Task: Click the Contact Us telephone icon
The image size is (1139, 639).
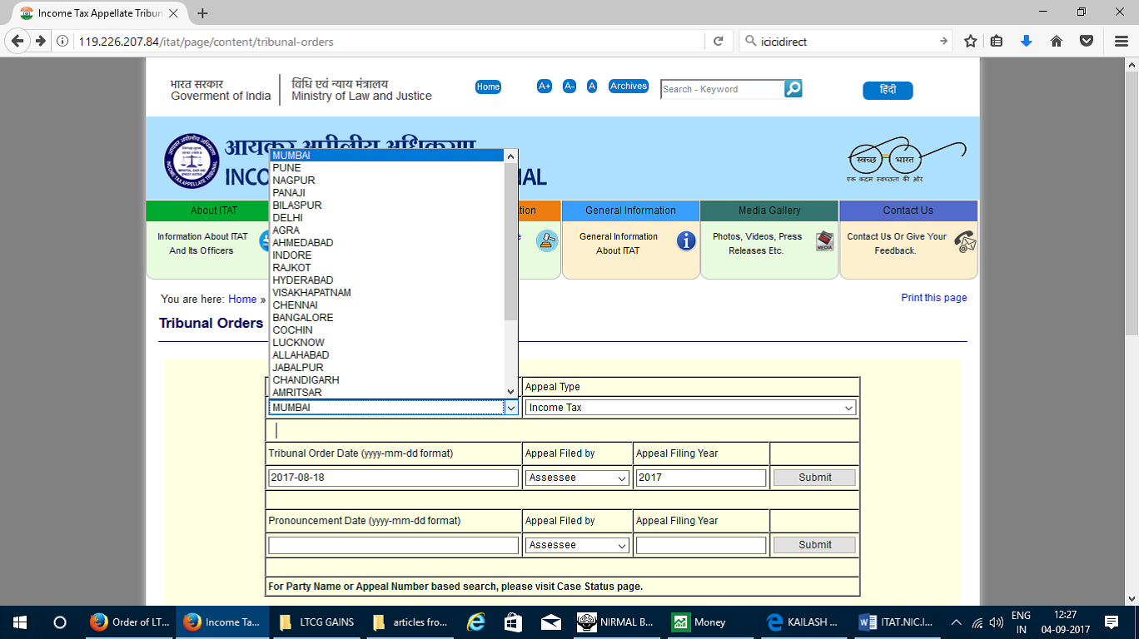Action: coord(964,242)
